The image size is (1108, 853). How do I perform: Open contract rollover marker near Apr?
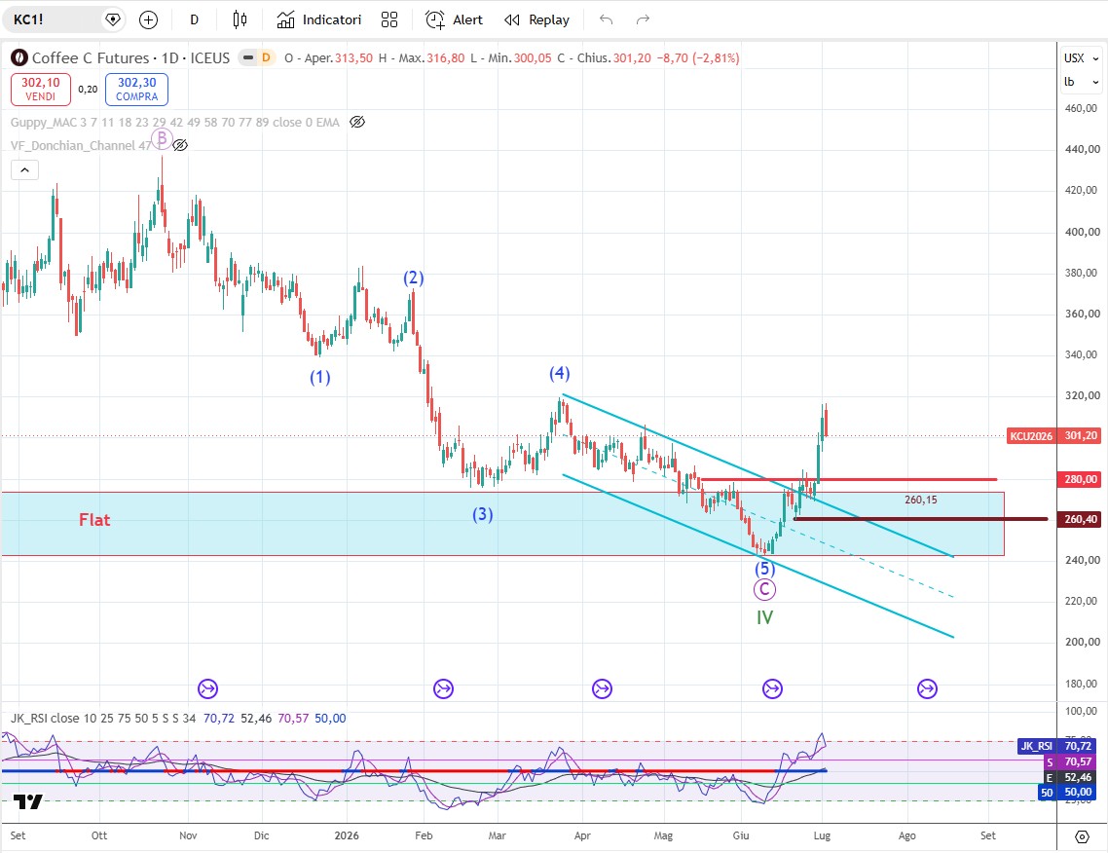[x=602, y=688]
